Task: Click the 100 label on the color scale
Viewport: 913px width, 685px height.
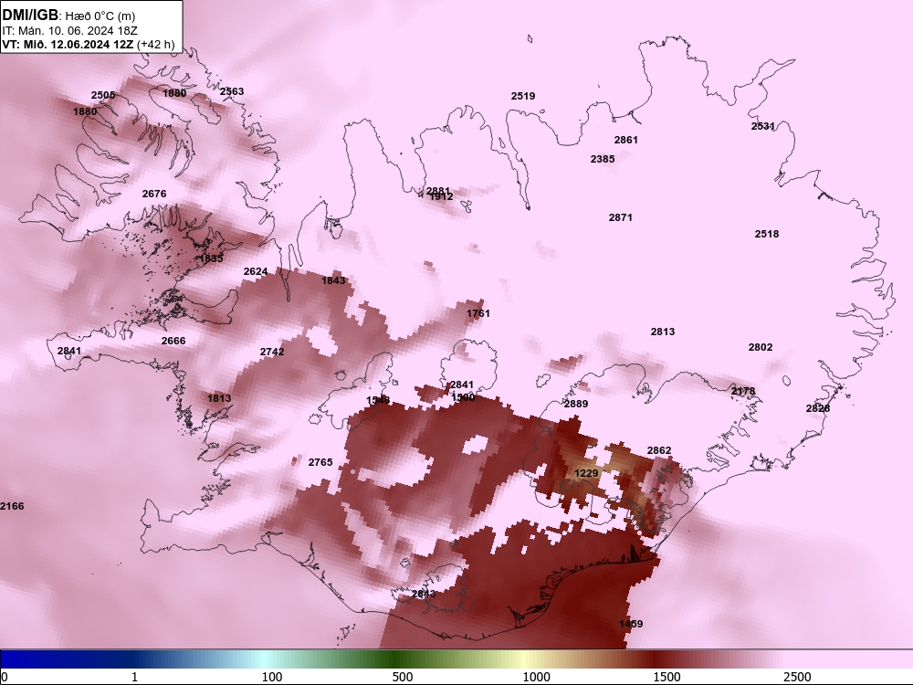Action: (272, 677)
